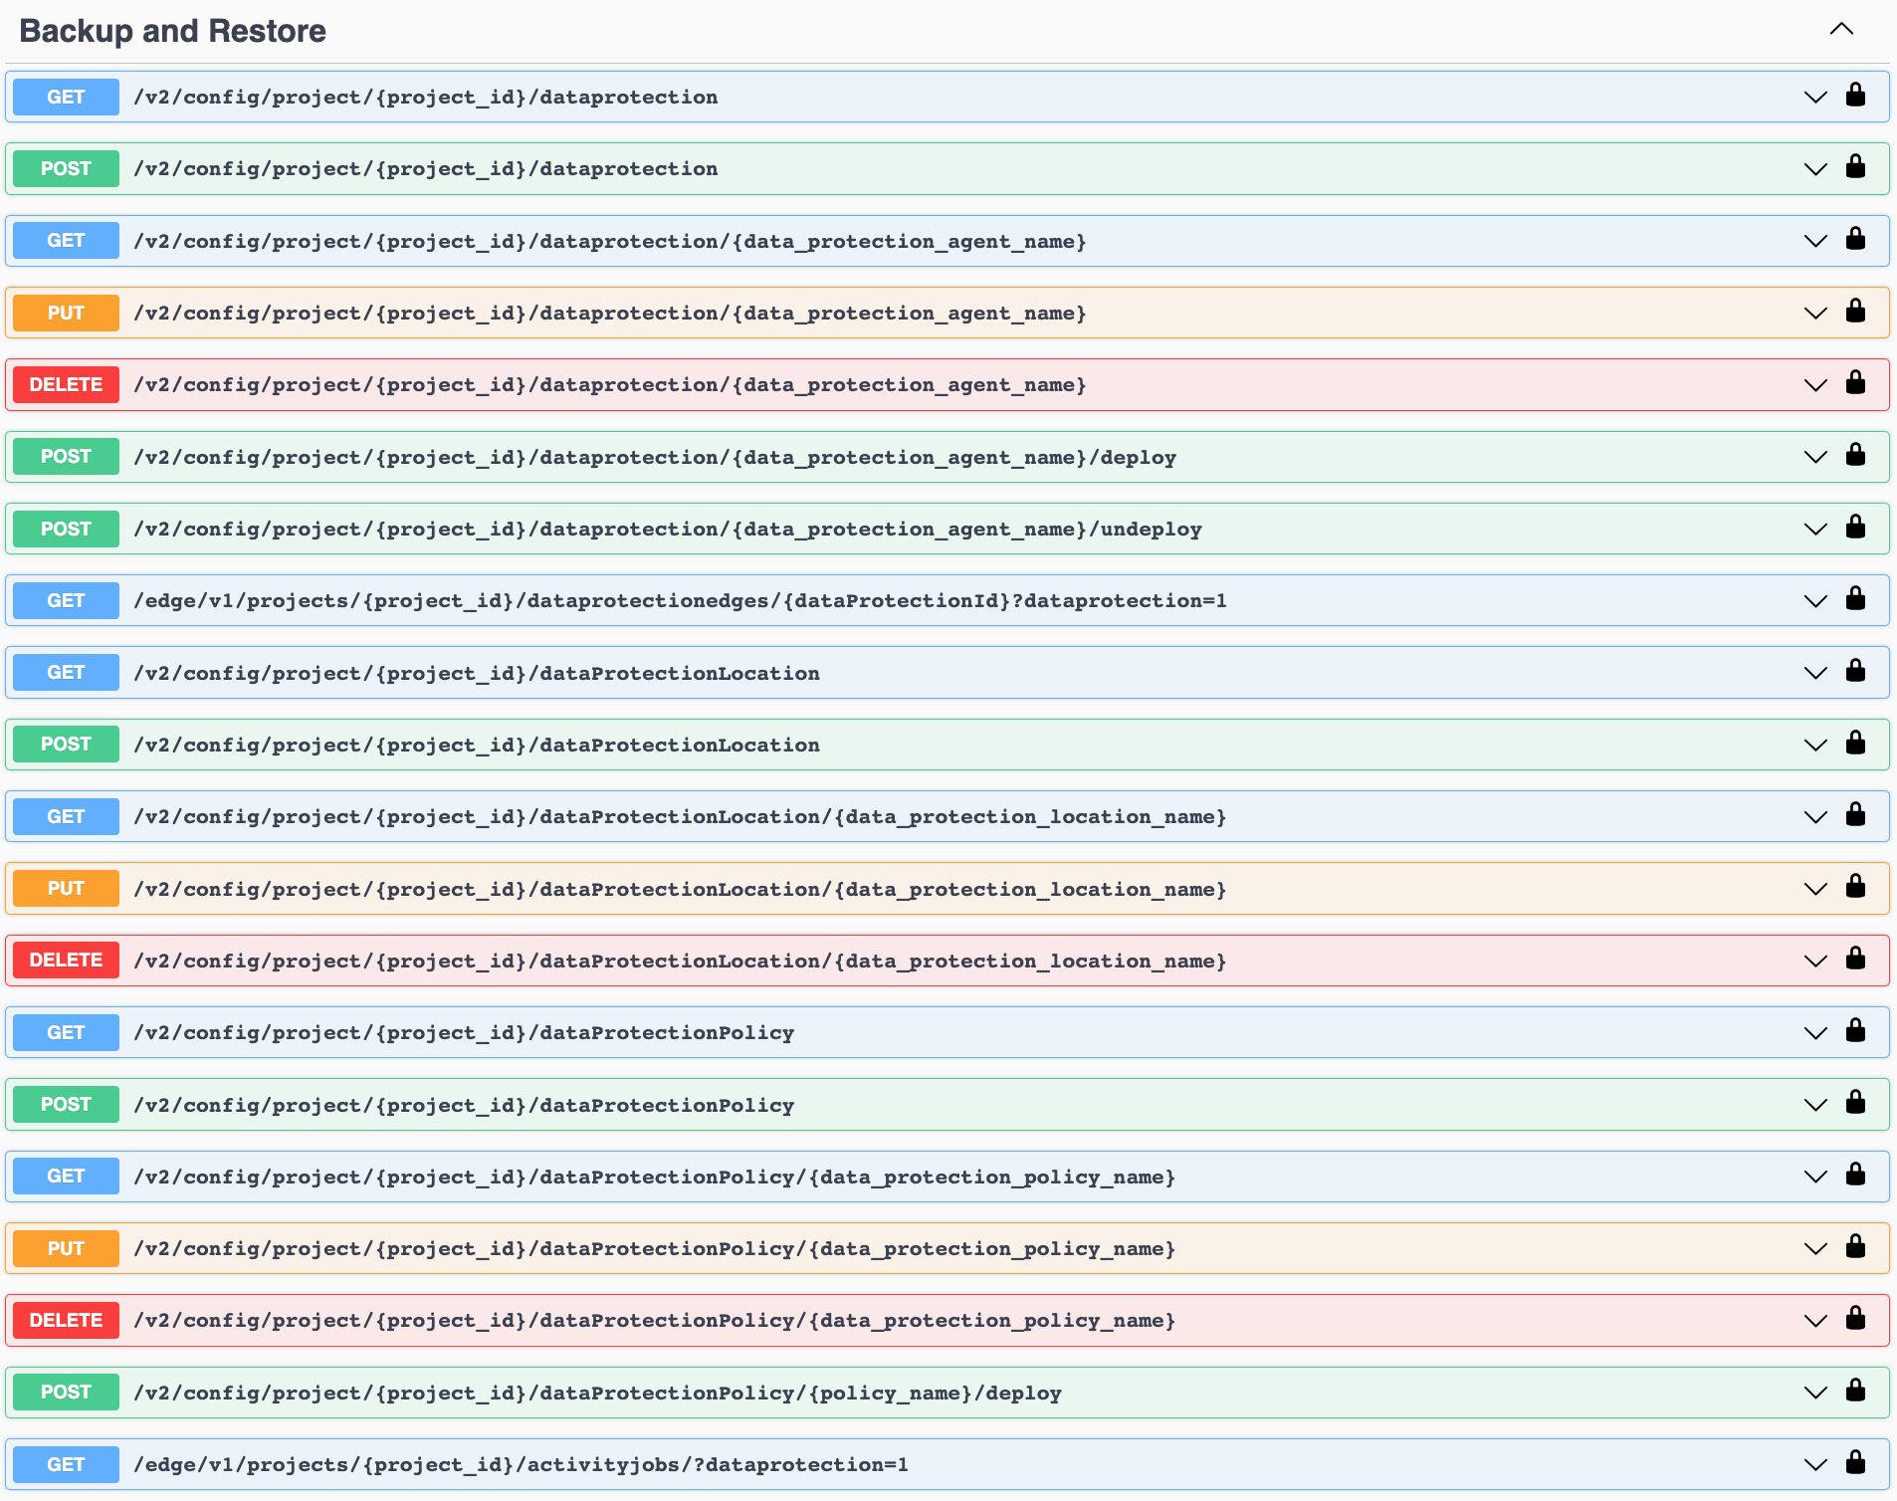
Task: Click POST badge for agent undeploy endpoint
Action: 66,529
